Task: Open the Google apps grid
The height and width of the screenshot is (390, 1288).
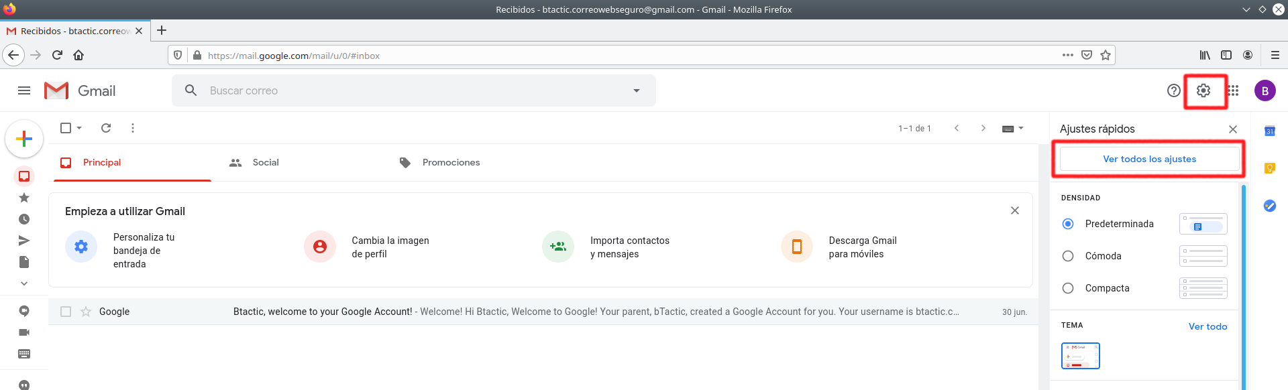Action: (1234, 90)
